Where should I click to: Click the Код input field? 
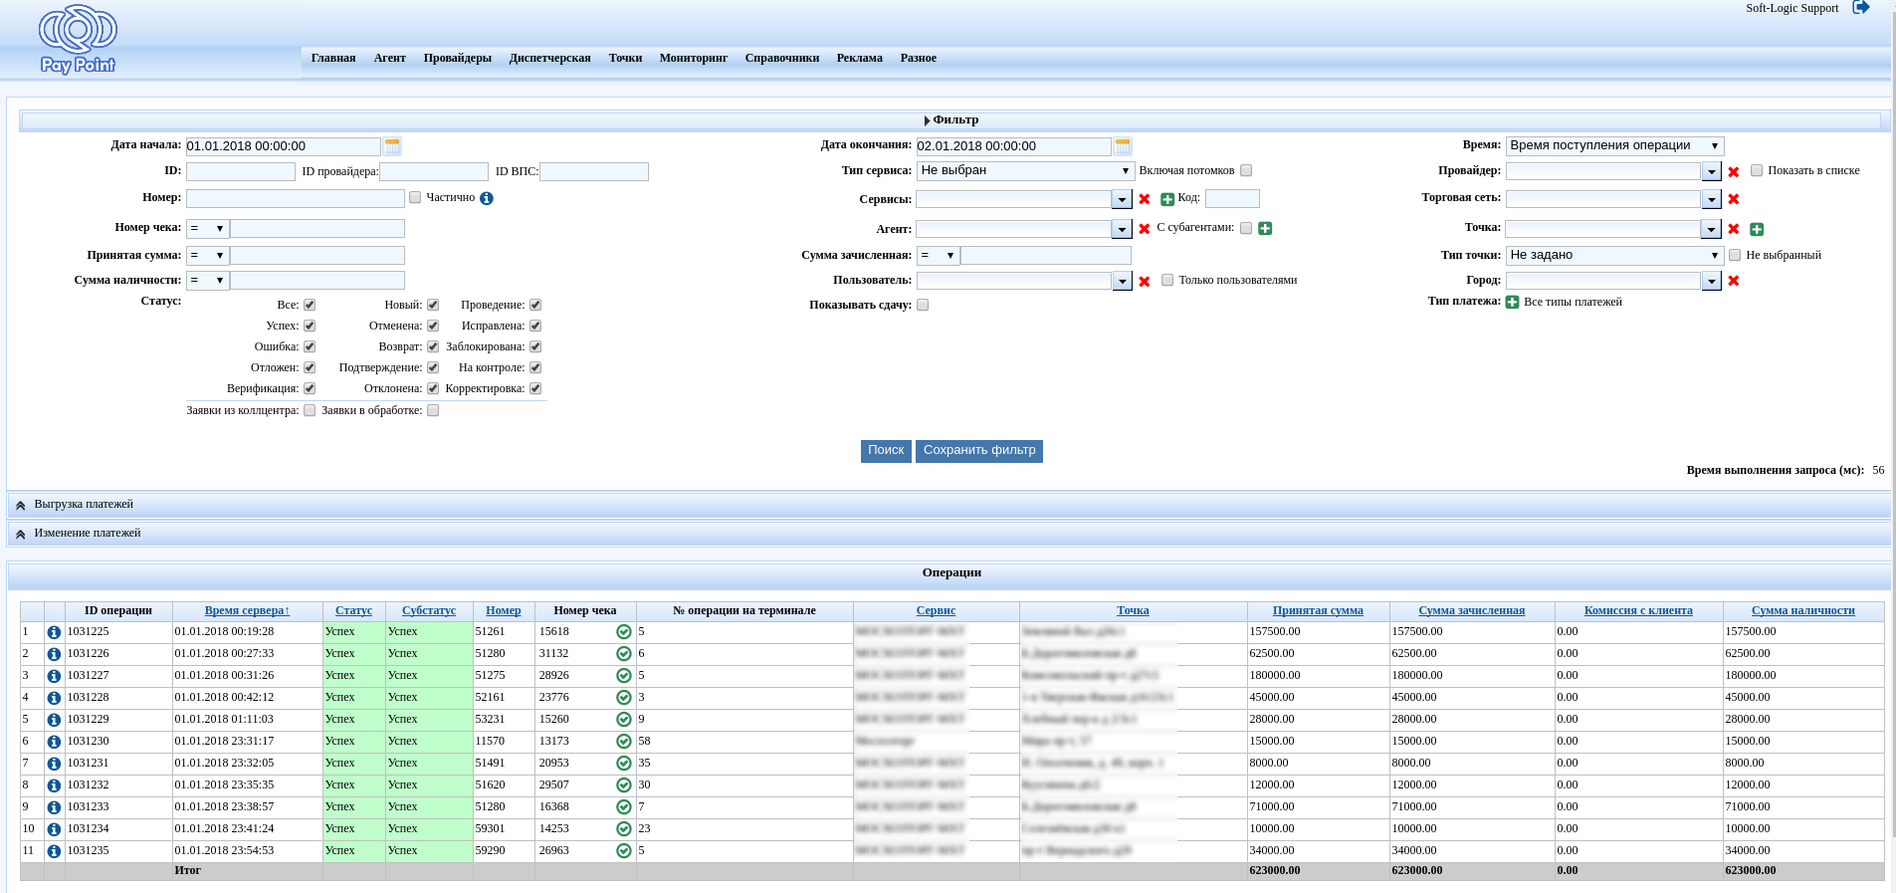pos(1232,198)
